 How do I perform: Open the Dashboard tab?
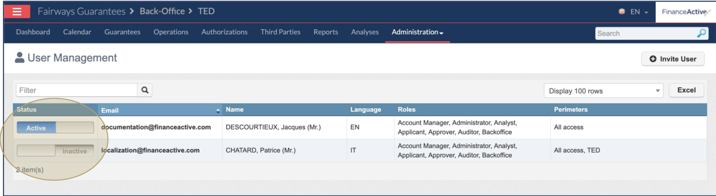click(x=33, y=32)
